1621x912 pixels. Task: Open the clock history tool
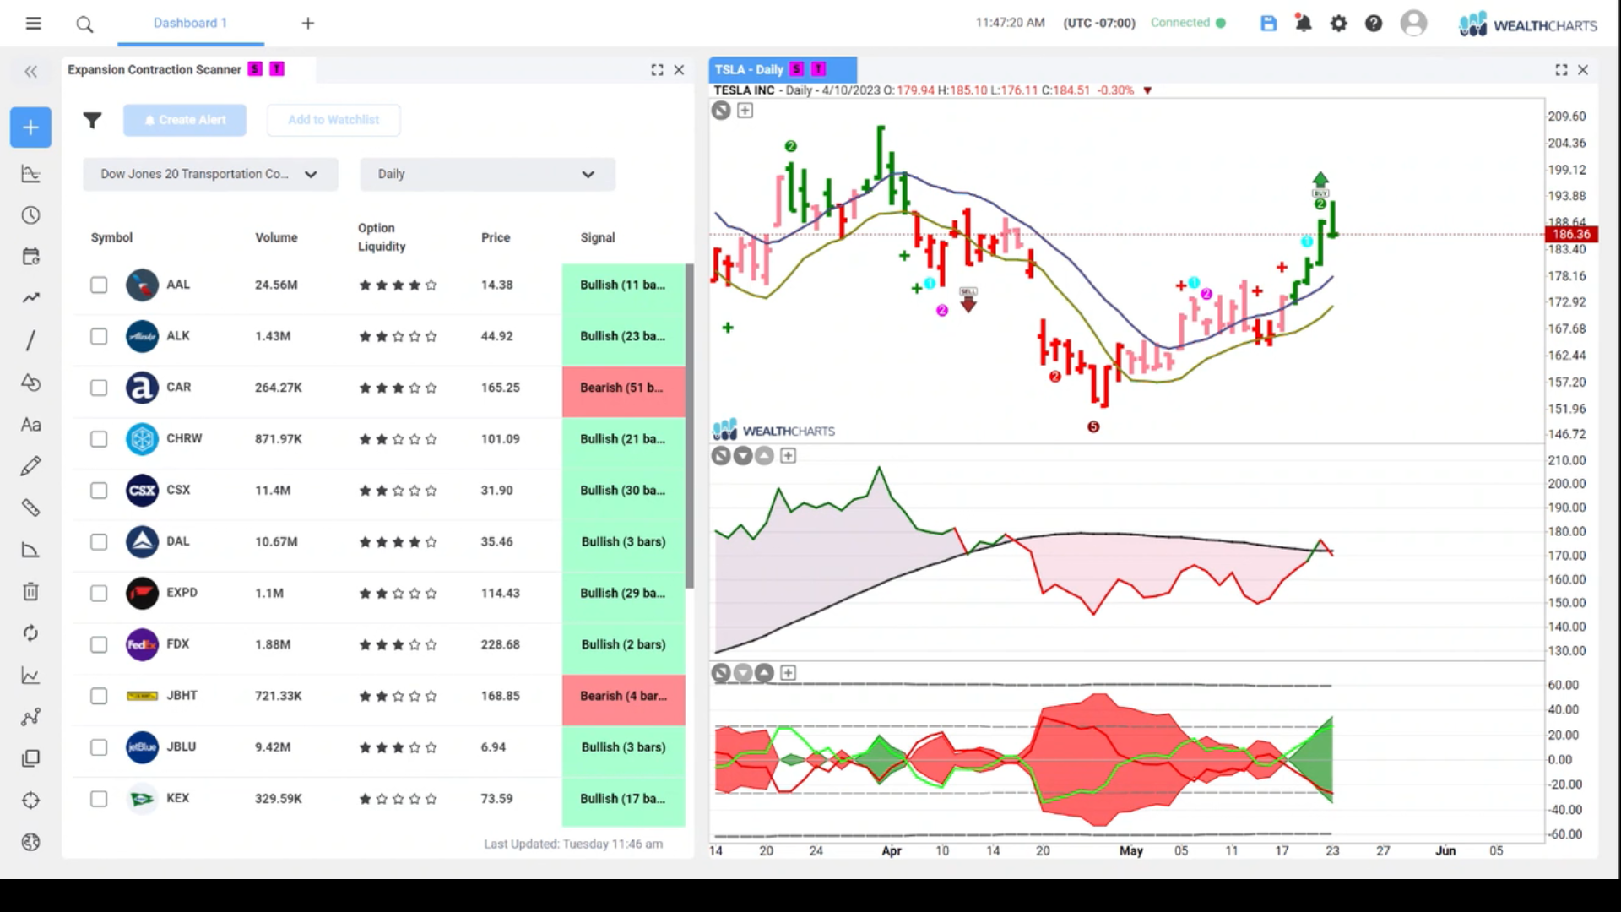(31, 215)
